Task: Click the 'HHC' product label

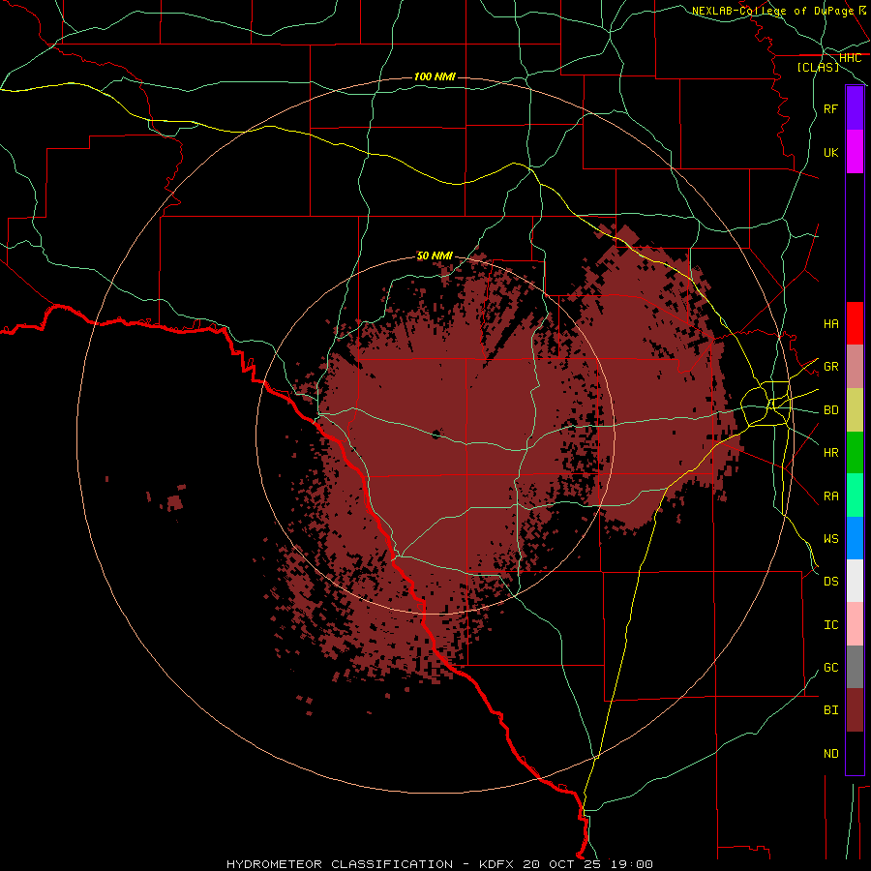Action: tap(850, 58)
